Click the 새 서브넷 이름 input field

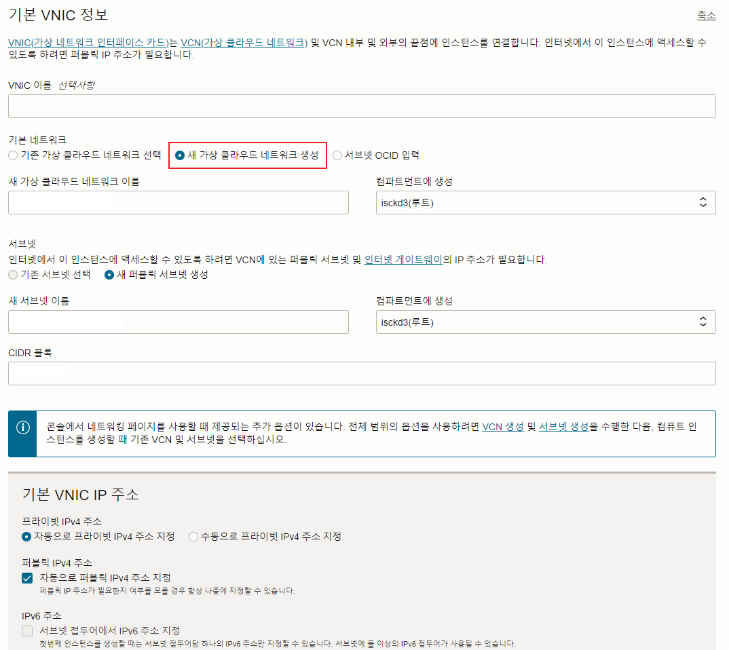(x=179, y=322)
